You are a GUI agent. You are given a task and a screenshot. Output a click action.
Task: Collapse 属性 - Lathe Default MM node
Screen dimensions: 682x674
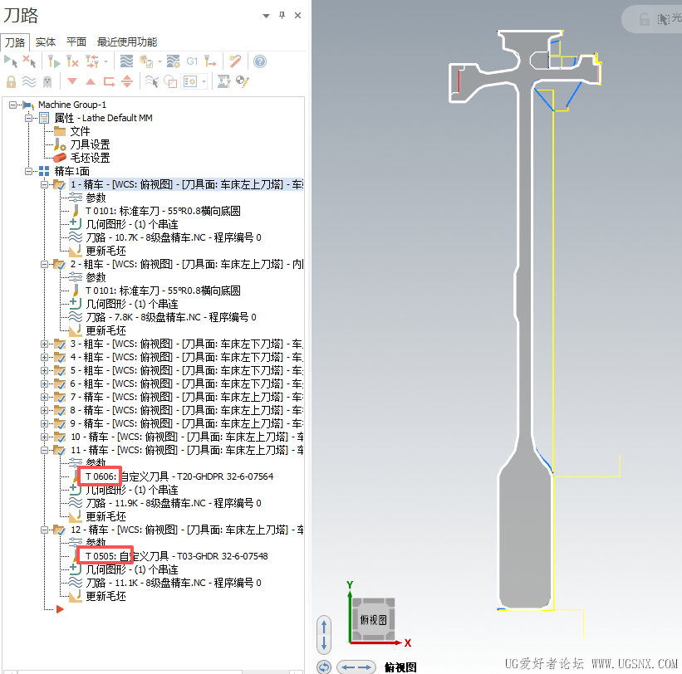click(x=28, y=118)
